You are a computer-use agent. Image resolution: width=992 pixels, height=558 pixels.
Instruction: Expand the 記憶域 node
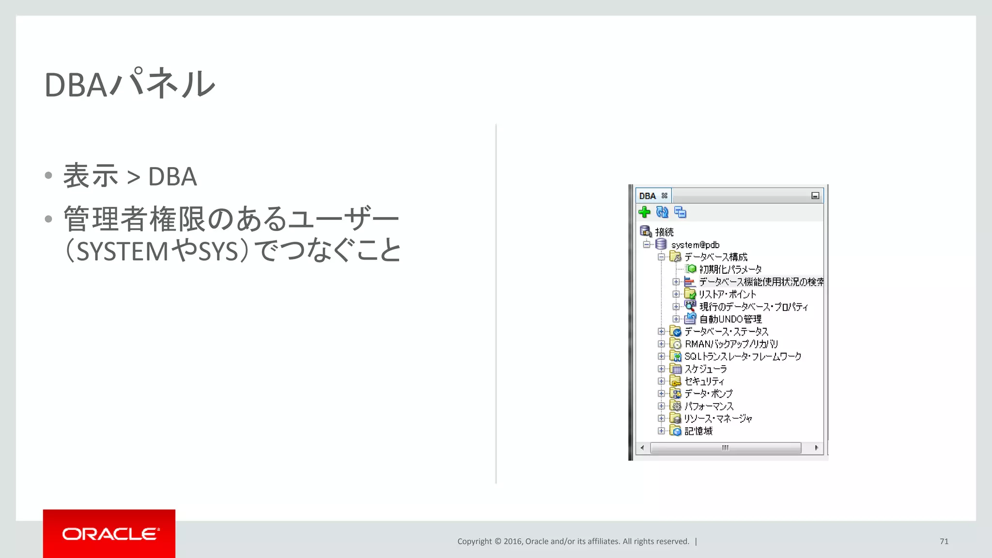[661, 431]
